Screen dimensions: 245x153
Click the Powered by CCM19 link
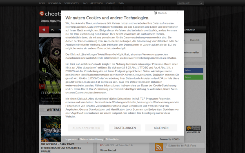[x=169, y=139]
